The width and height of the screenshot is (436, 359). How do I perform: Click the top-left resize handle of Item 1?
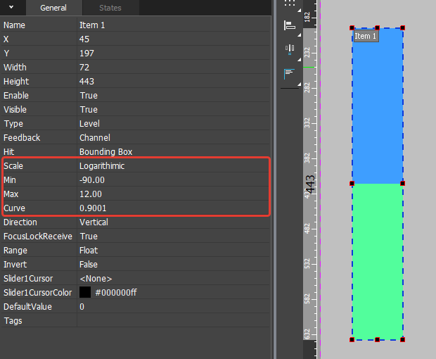(x=352, y=28)
